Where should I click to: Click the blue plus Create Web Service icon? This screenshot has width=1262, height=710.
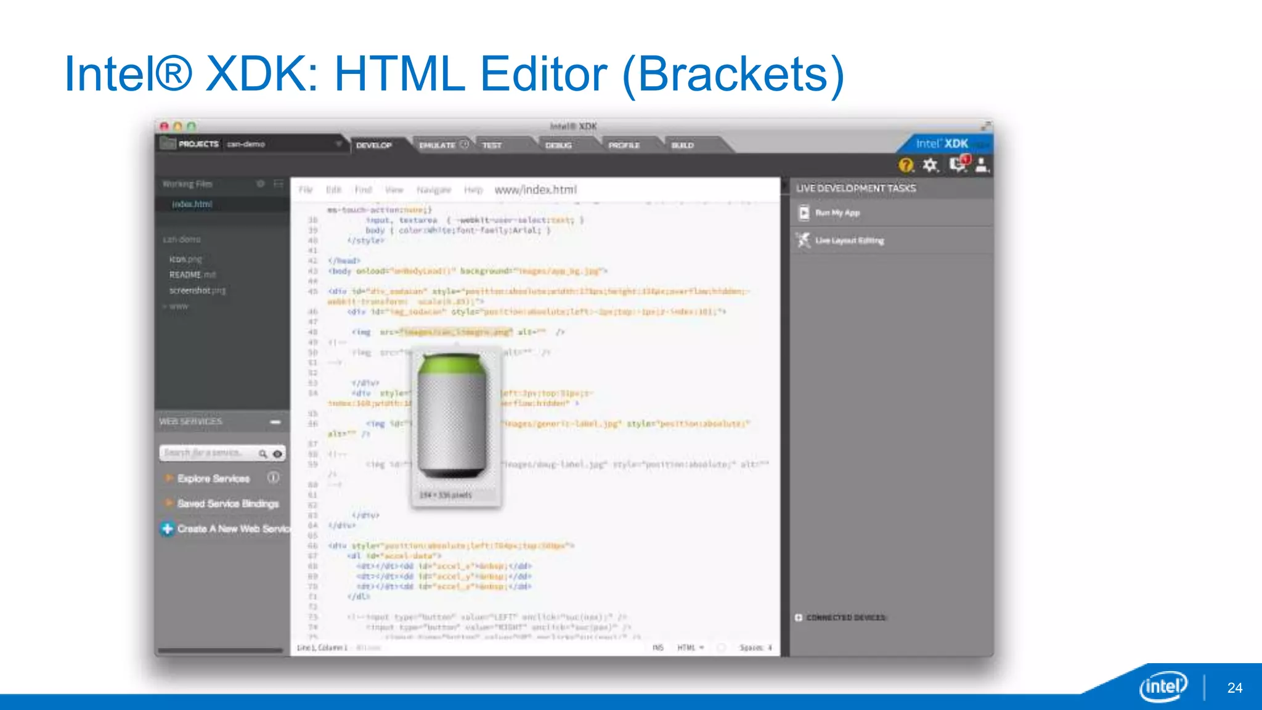click(167, 529)
